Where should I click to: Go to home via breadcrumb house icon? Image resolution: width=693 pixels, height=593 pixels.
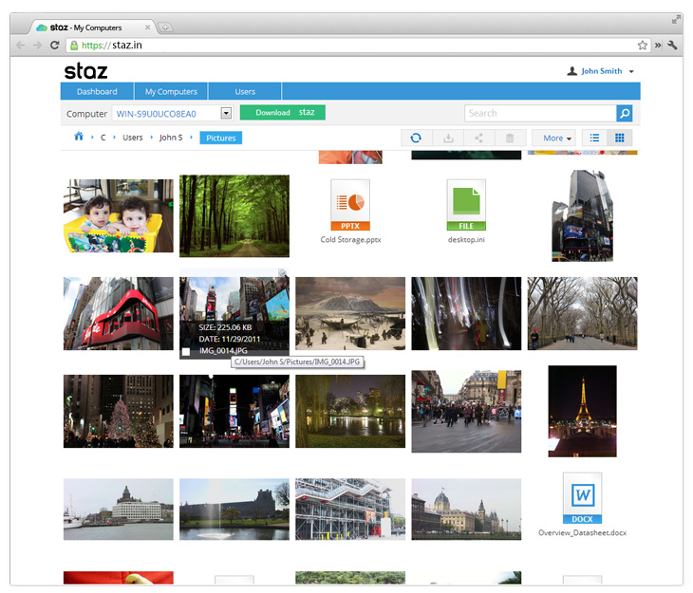[x=79, y=138]
